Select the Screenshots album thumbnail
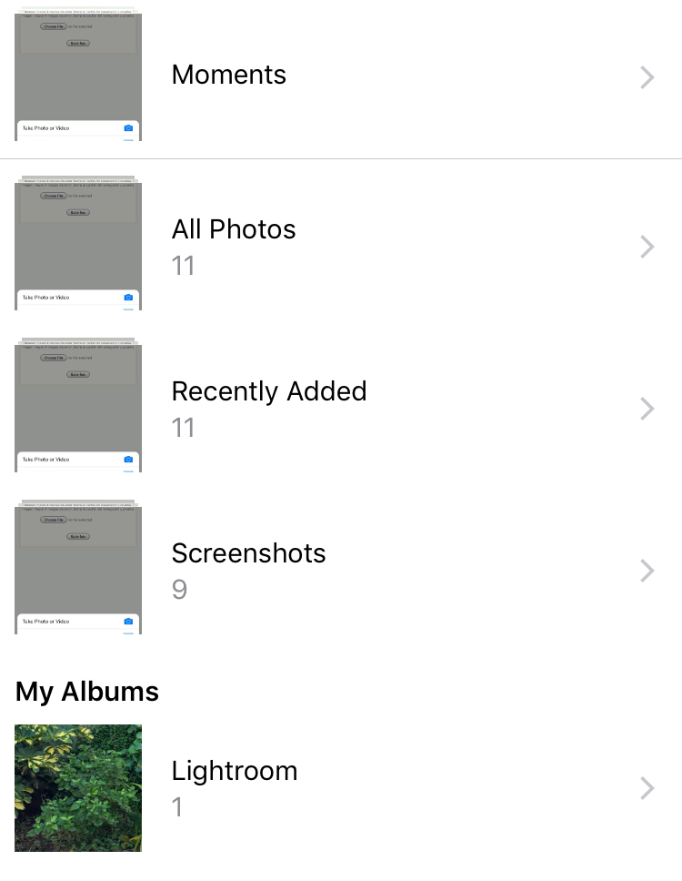The height and width of the screenshot is (881, 682). tap(78, 567)
